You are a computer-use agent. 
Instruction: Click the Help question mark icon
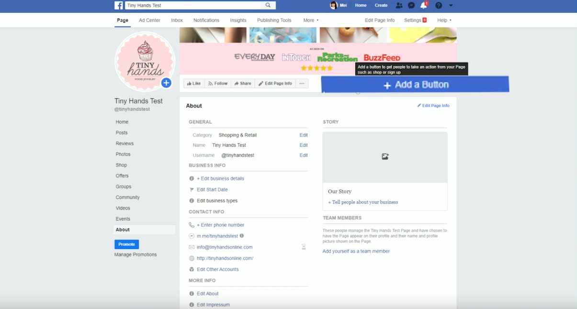[x=437, y=5]
